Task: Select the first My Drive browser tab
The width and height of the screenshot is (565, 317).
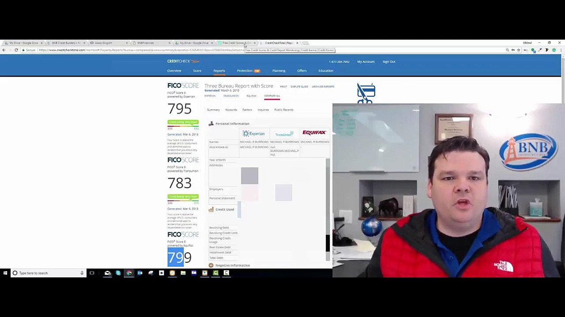Action: pos(23,43)
